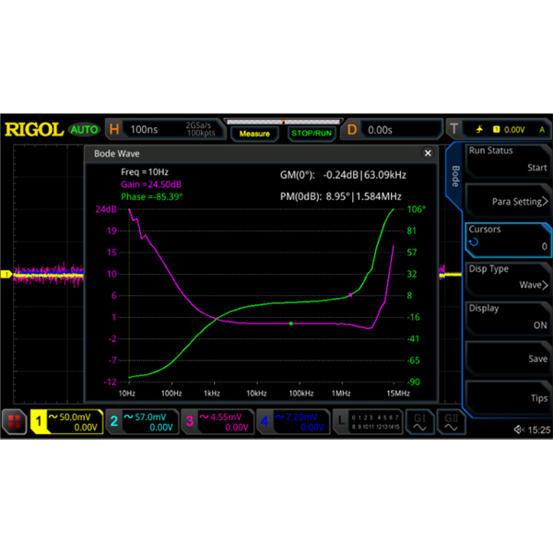This screenshot has width=553, height=553.
Task: Click the 15MHz frequency axis label
Action: (x=398, y=394)
